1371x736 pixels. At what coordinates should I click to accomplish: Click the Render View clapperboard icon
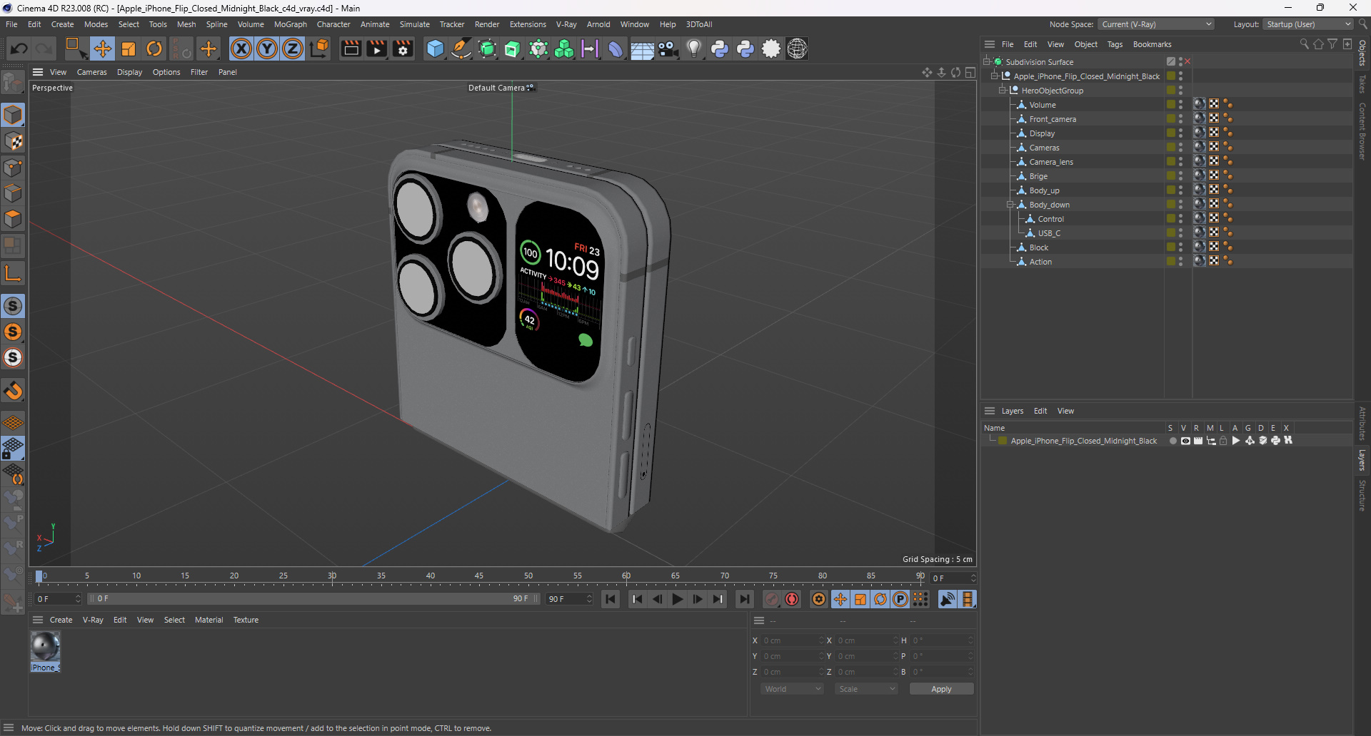pyautogui.click(x=351, y=48)
